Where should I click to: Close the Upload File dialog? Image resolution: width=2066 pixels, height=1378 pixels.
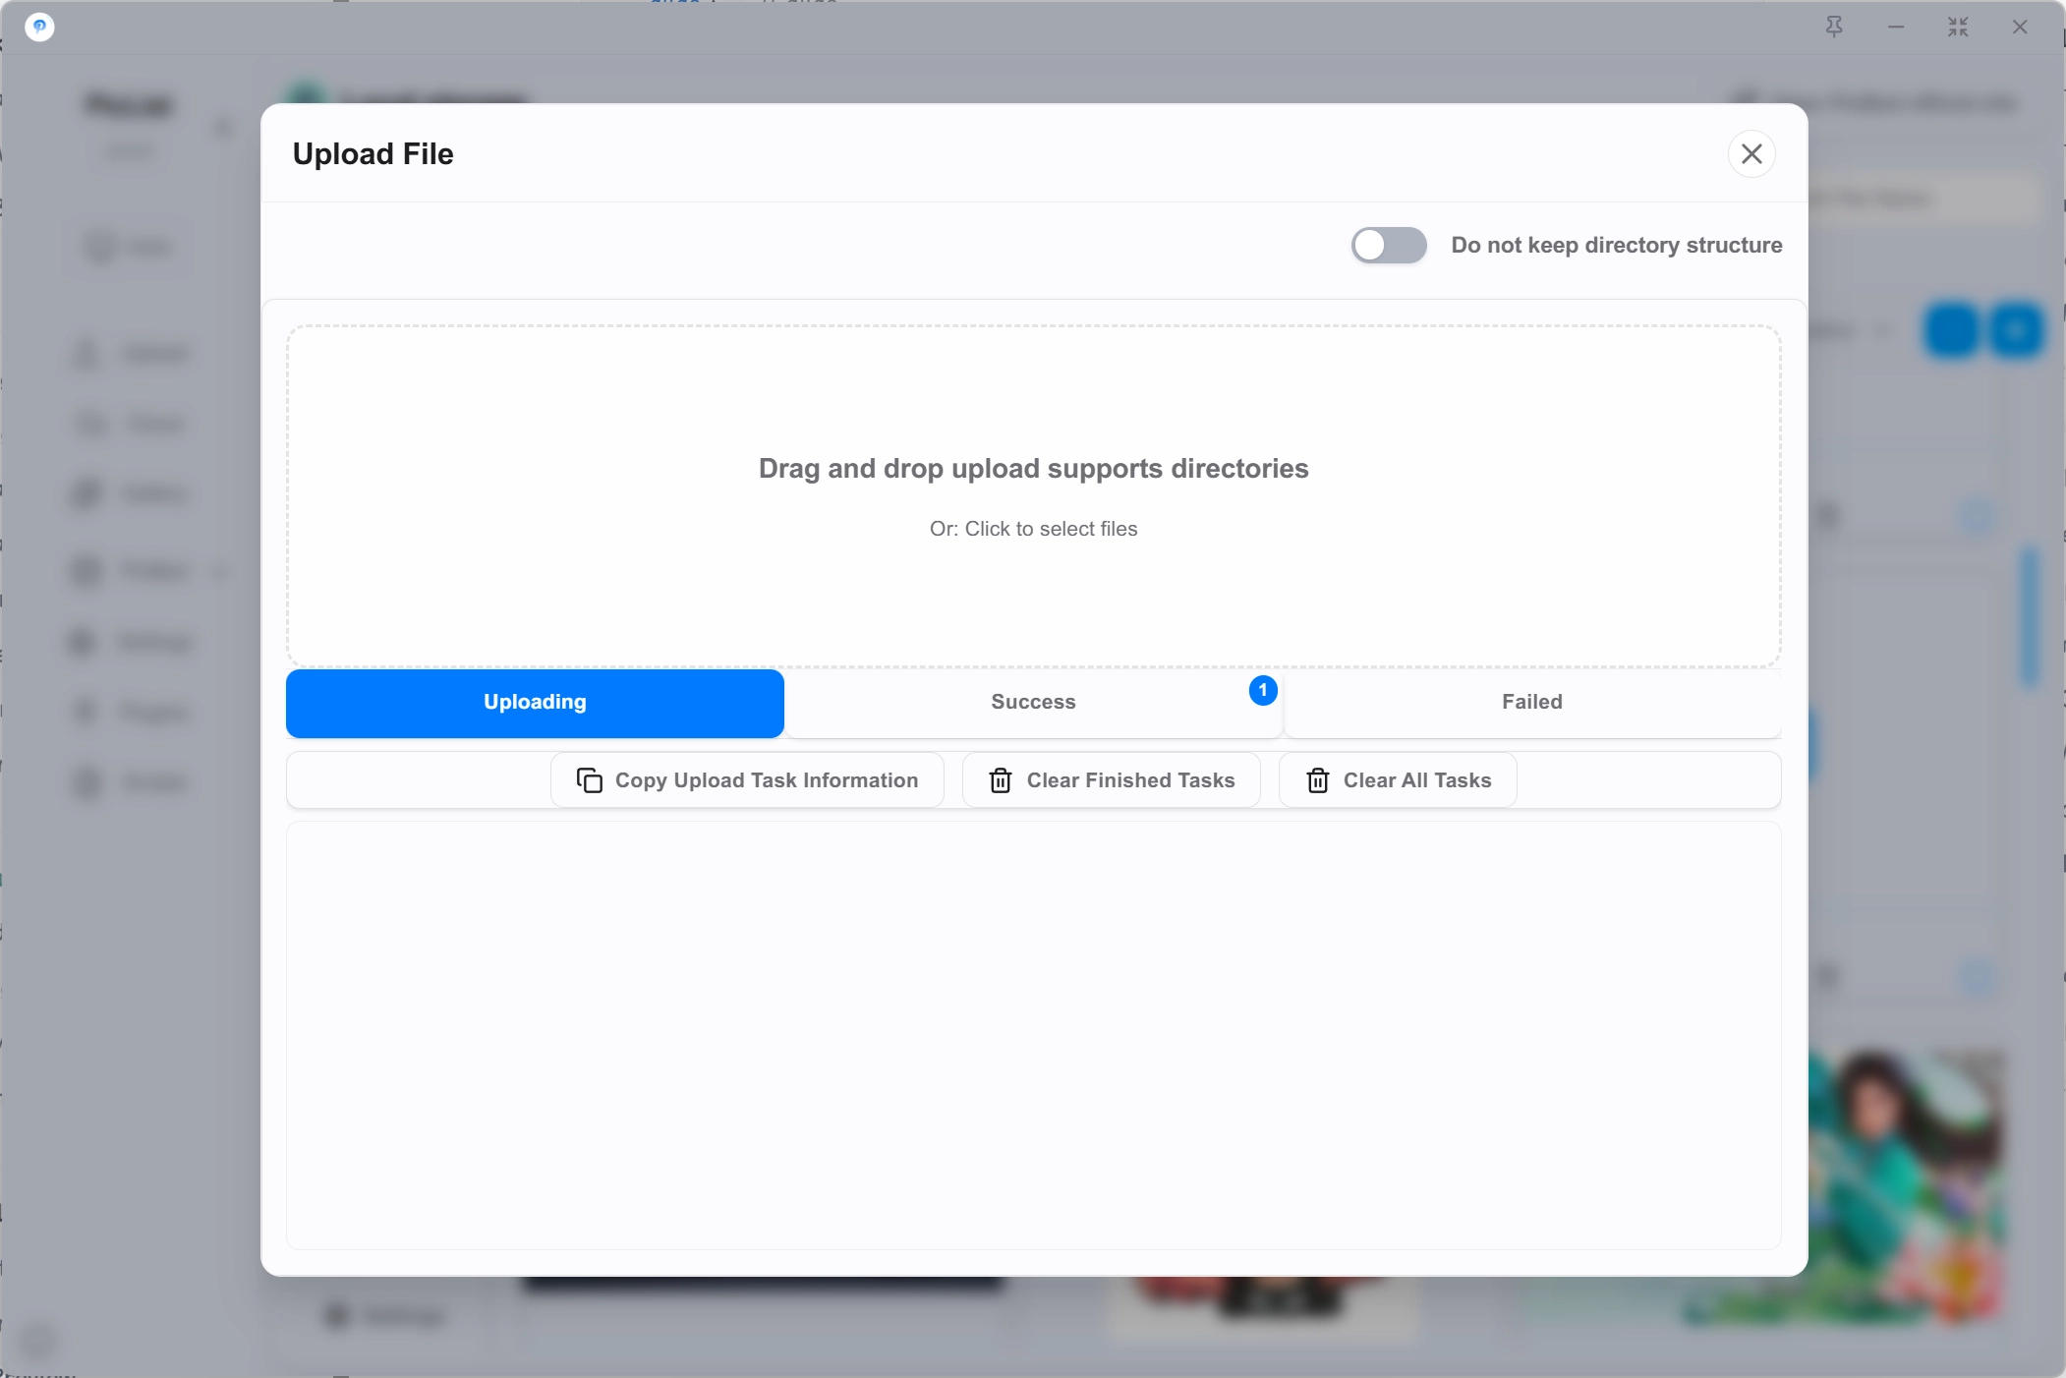pos(1751,153)
